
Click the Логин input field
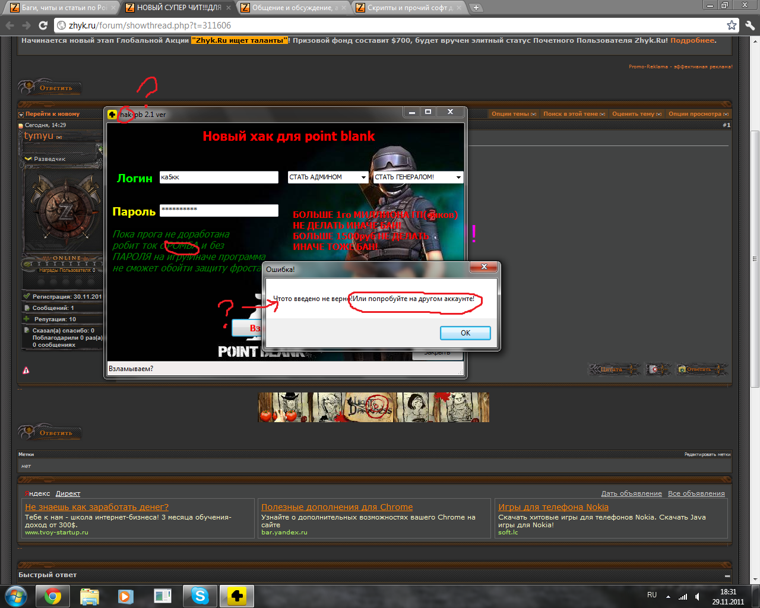click(x=219, y=177)
